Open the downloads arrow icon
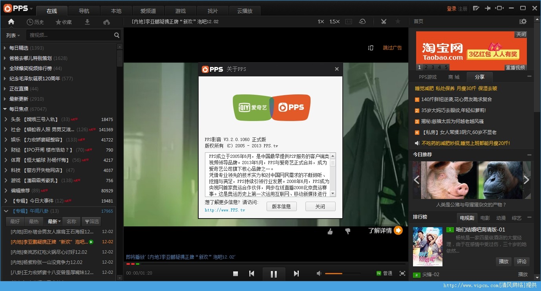The image size is (541, 291). click(x=88, y=22)
